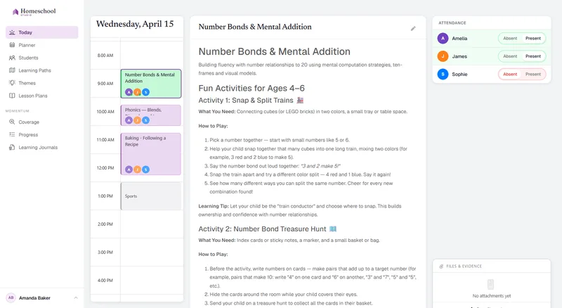The image size is (562, 308).
Task: Mark Amelia as Absent
Action: click(510, 39)
